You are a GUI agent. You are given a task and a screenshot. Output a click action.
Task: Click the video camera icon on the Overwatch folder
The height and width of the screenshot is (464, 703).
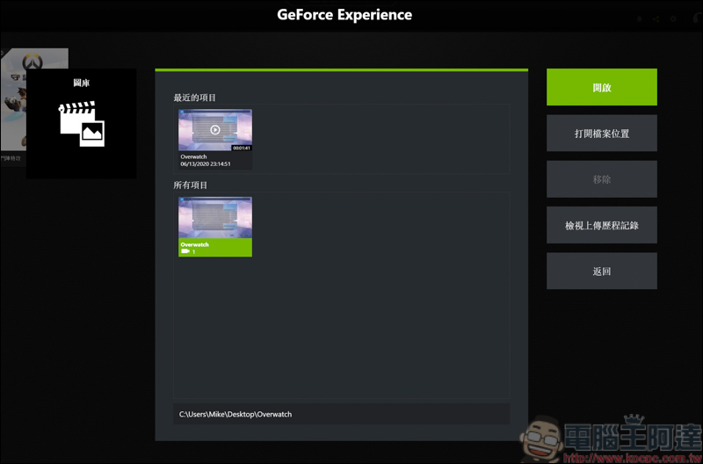[x=185, y=251]
